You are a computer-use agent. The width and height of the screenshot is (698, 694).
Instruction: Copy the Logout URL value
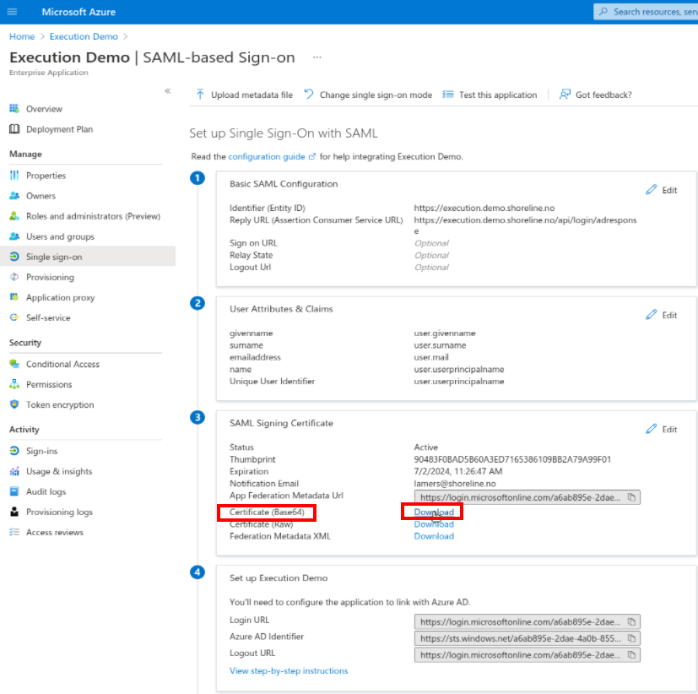(631, 654)
